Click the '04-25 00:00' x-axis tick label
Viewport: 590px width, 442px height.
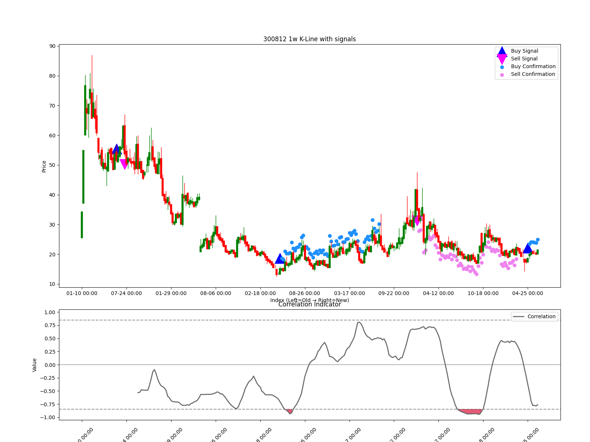(x=528, y=294)
